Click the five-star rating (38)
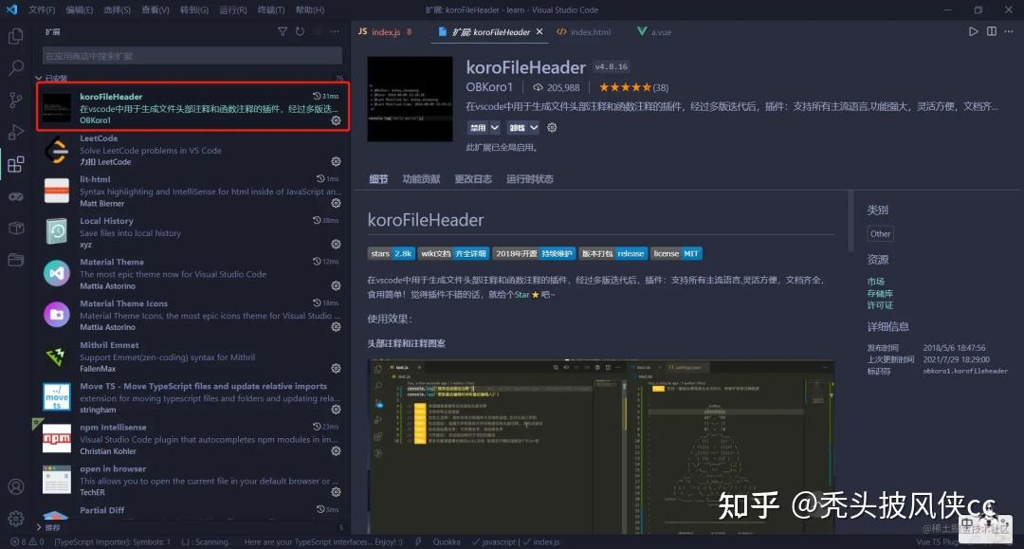 [633, 87]
